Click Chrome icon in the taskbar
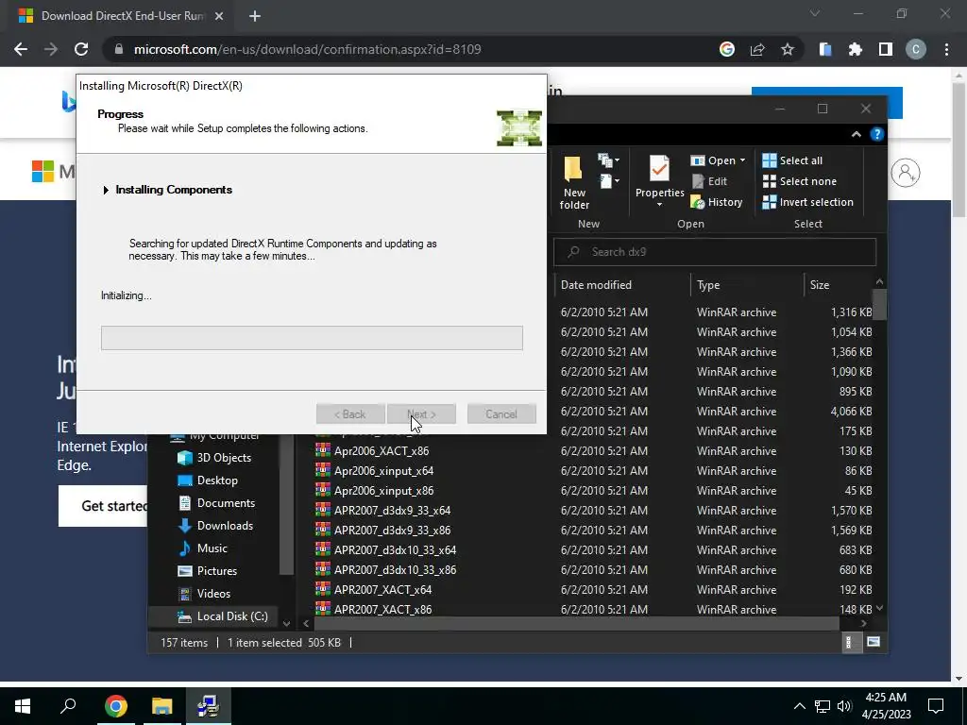Viewport: 967px width, 725px height. click(115, 706)
